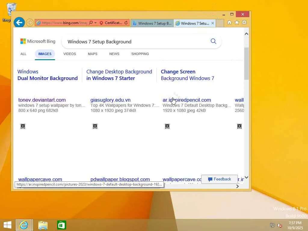
Task: Click the vertical scrollbar thumb
Action: click(x=247, y=63)
